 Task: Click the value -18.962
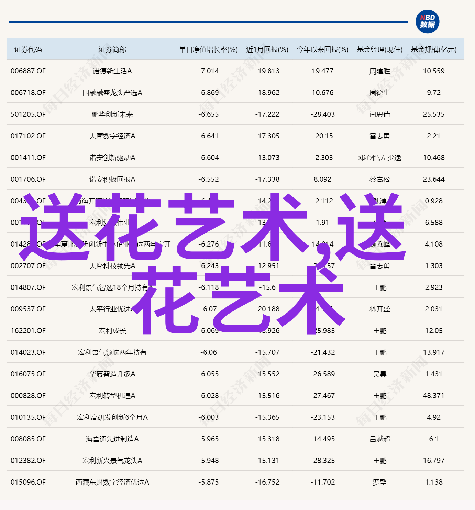pyautogui.click(x=267, y=93)
